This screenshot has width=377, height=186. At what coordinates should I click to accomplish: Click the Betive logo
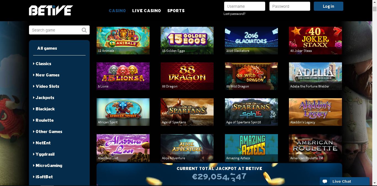[x=51, y=10]
